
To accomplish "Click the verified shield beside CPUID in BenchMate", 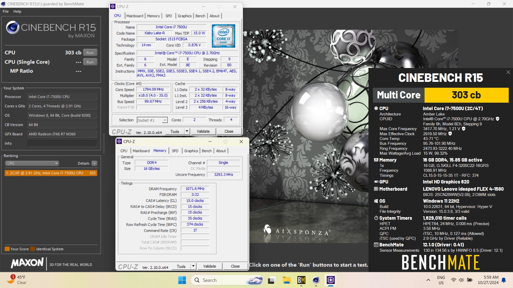I will [498, 119].
